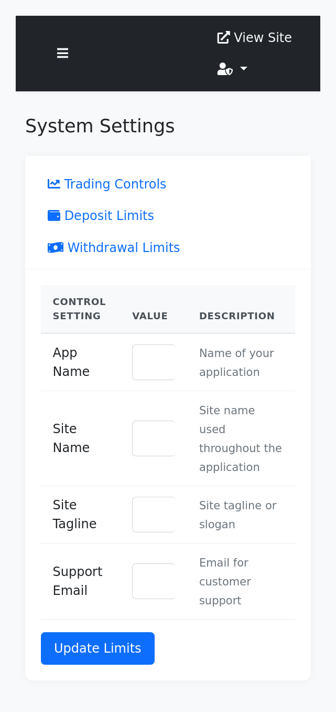The height and width of the screenshot is (712, 336).
Task: Open the hamburger navigation menu
Action: pyautogui.click(x=62, y=53)
